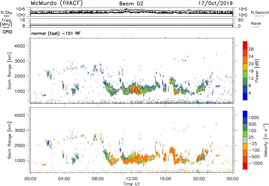Click the date '17/Oct/2019'
269x186 pixels.
216,3
